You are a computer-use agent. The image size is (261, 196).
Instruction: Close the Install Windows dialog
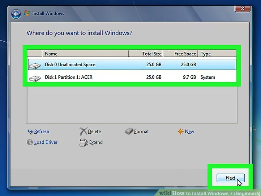click(243, 9)
